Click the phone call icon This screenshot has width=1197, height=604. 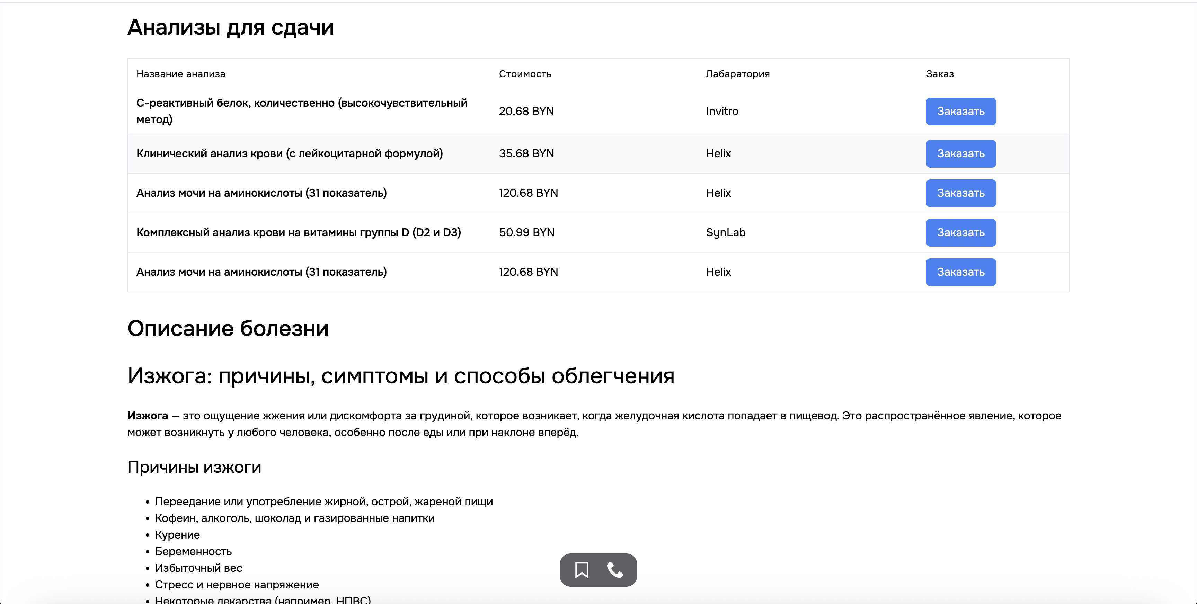(x=615, y=570)
